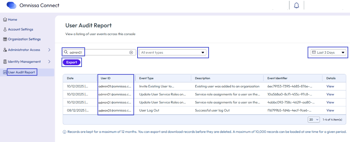
Task: Open Organization Settings in sidebar
Action: [x=24, y=39]
